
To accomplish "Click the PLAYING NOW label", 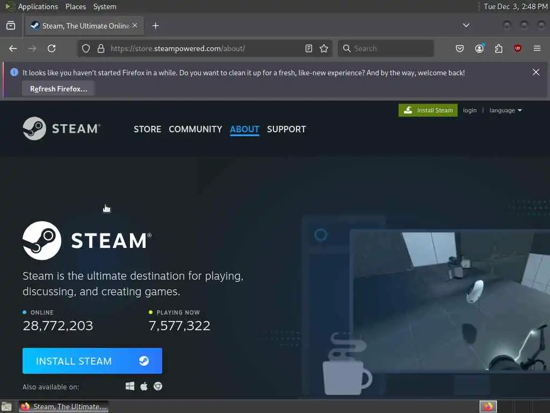I will click(x=178, y=312).
